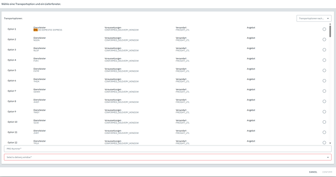
Task: Click the 'Option 7' label
Action: click(x=12, y=91)
